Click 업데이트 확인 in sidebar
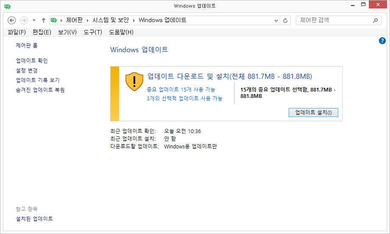This screenshot has width=390, height=234. coord(32,61)
